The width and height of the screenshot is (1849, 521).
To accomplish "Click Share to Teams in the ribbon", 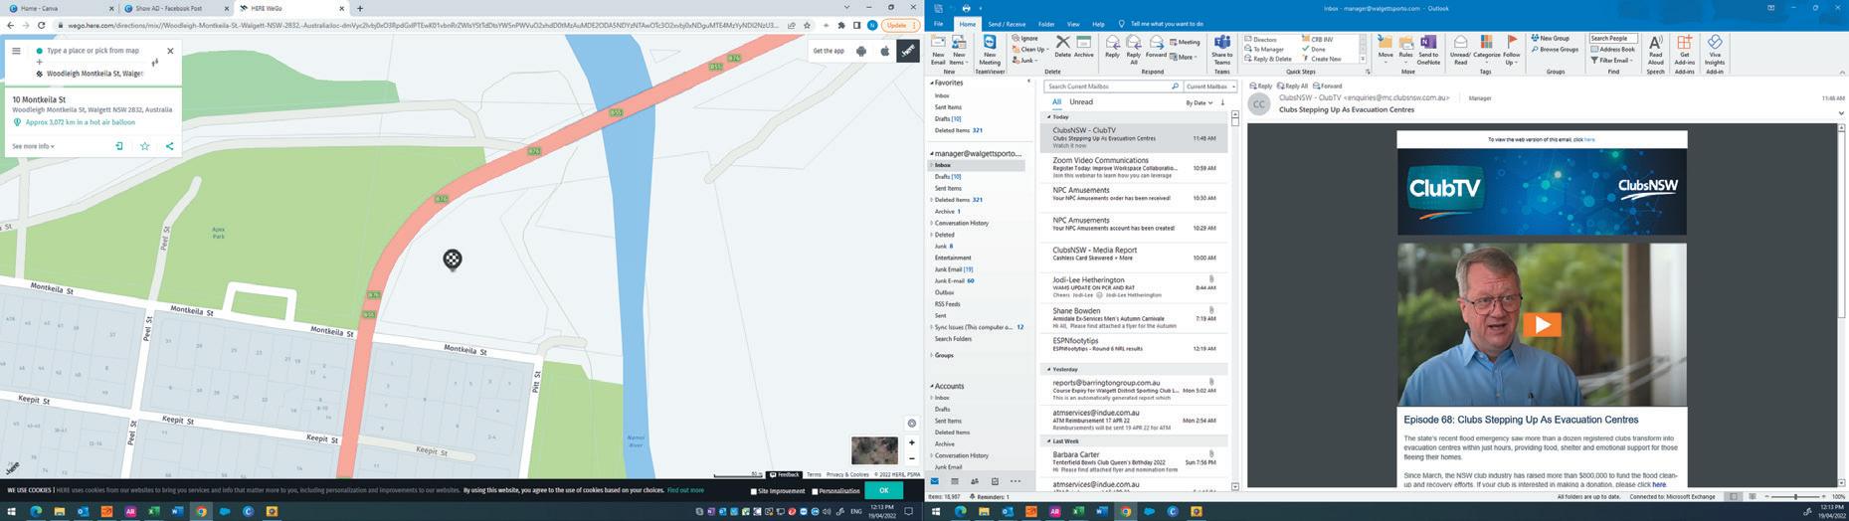I will coord(1222,50).
